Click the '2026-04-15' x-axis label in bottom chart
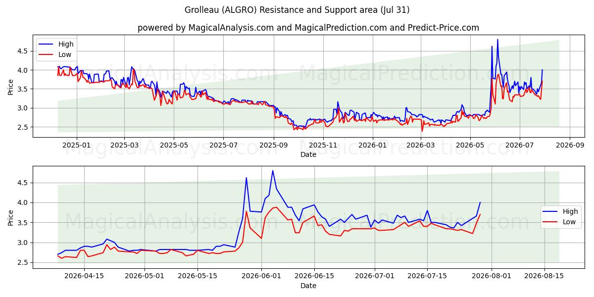This screenshot has width=594, height=297. [84, 276]
